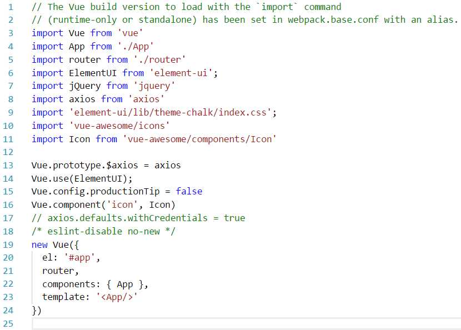This screenshot has height=330, width=461.
Task: Click 'Vue.config.productionTip' on line 15
Action: pos(96,192)
